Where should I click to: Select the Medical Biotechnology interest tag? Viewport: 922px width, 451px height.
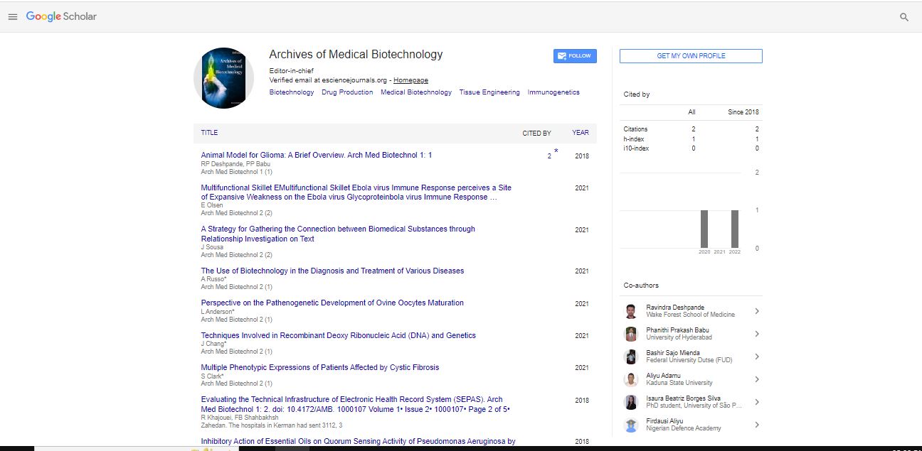click(x=416, y=92)
